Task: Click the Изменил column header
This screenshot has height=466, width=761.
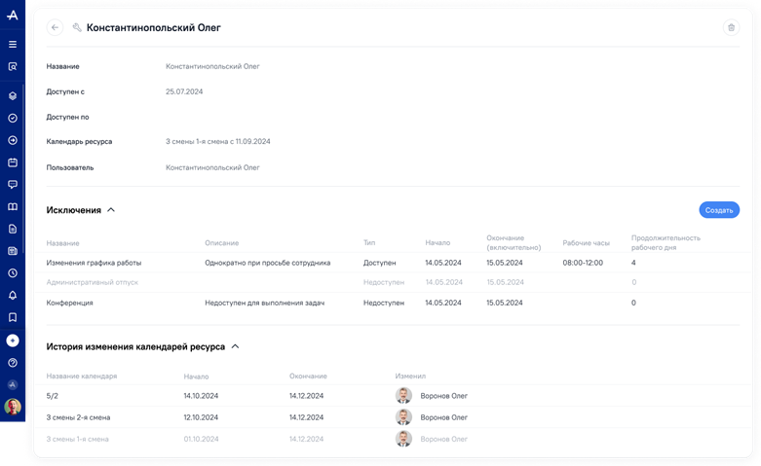Action: pos(410,376)
